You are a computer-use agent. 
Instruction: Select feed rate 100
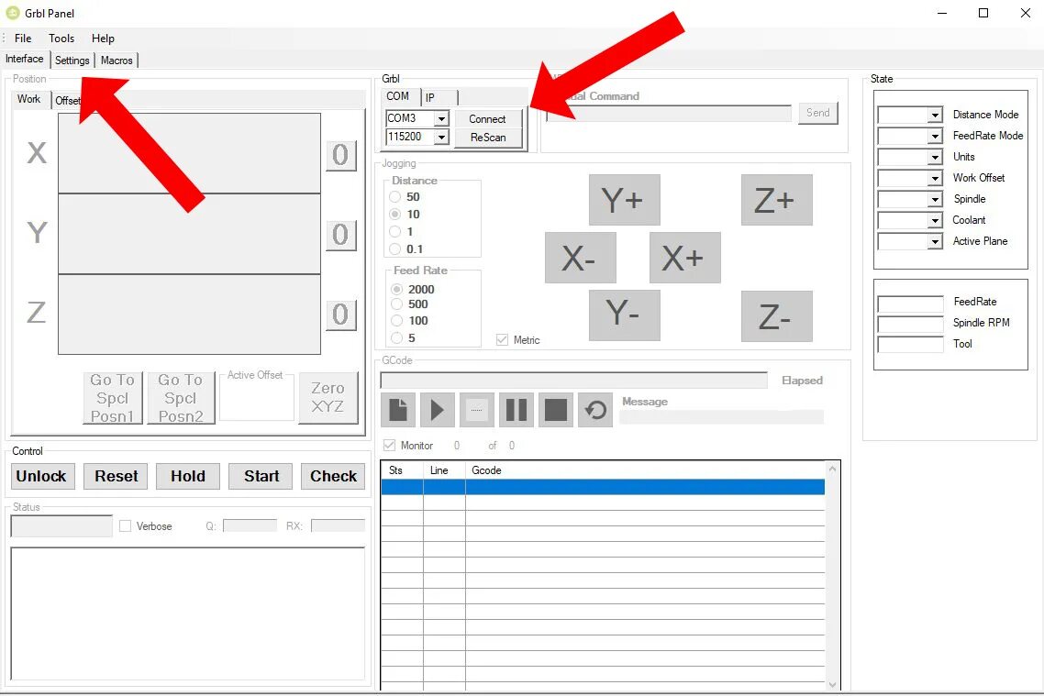click(x=397, y=321)
